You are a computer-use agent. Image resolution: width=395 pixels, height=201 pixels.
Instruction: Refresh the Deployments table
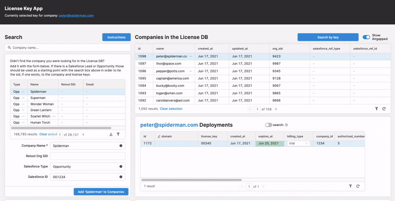[x=357, y=186]
